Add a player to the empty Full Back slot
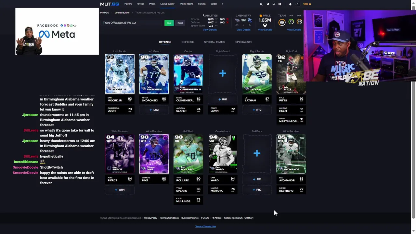The height and width of the screenshot is (234, 416). (257, 153)
